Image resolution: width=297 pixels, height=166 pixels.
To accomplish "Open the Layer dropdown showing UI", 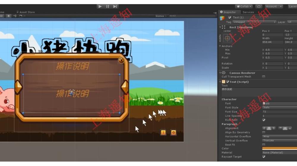I will tap(292, 22).
